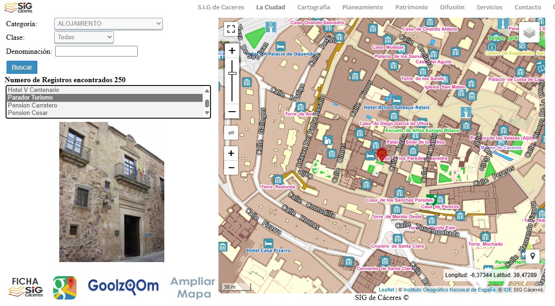555x306 pixels.
Task: Open the Categoría dropdown showing ALOJAMIENTO
Action: [108, 23]
